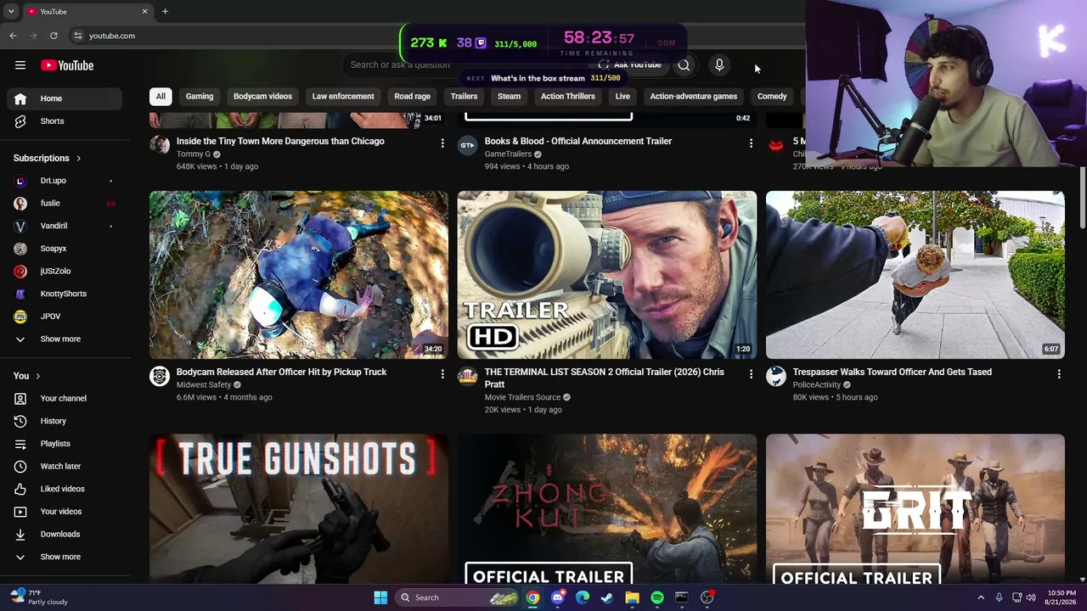Show more subscriptions below JPOV
Image resolution: width=1087 pixels, height=611 pixels.
click(x=65, y=339)
